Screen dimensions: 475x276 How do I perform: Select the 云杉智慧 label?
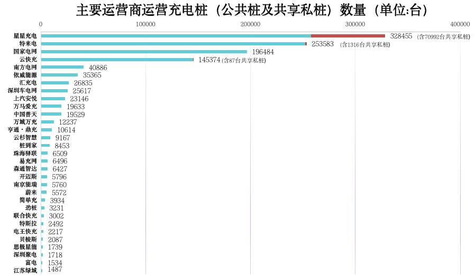[25, 137]
